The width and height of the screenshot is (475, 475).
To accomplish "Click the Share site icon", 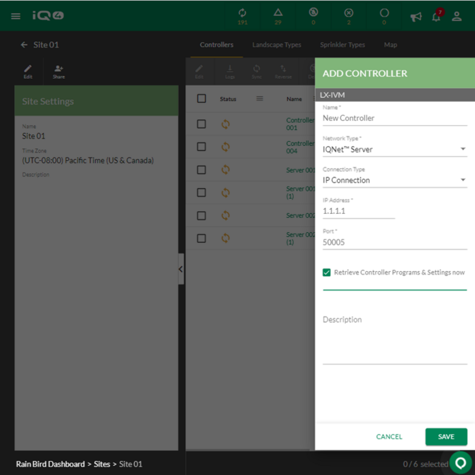I will 59,72.
